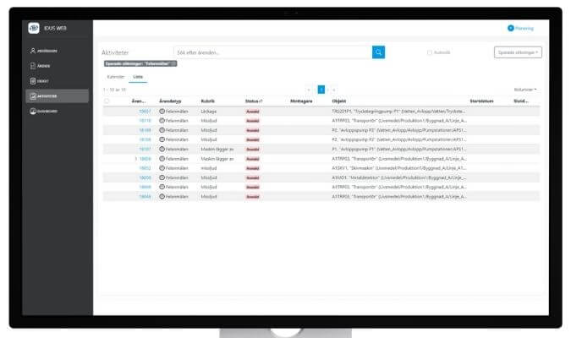Remove the saved-search filter chip with its x

pyautogui.click(x=173, y=63)
